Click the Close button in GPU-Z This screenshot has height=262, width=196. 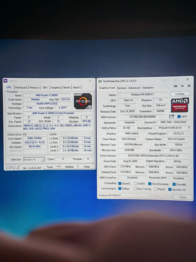tap(182, 197)
